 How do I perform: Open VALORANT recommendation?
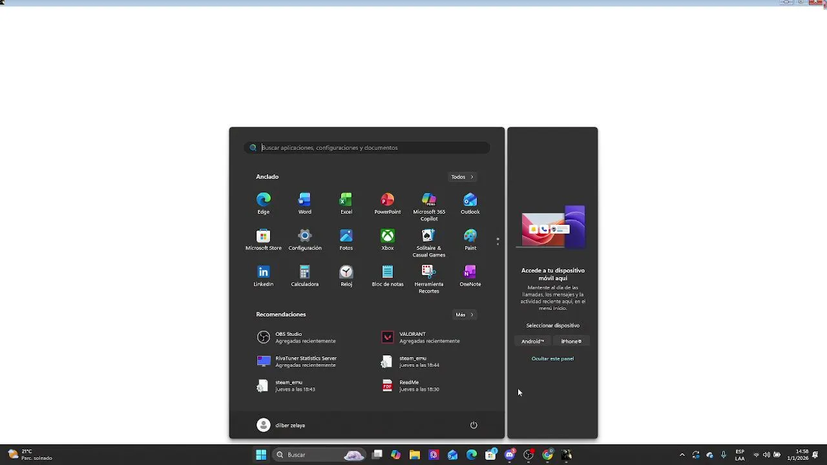428,337
